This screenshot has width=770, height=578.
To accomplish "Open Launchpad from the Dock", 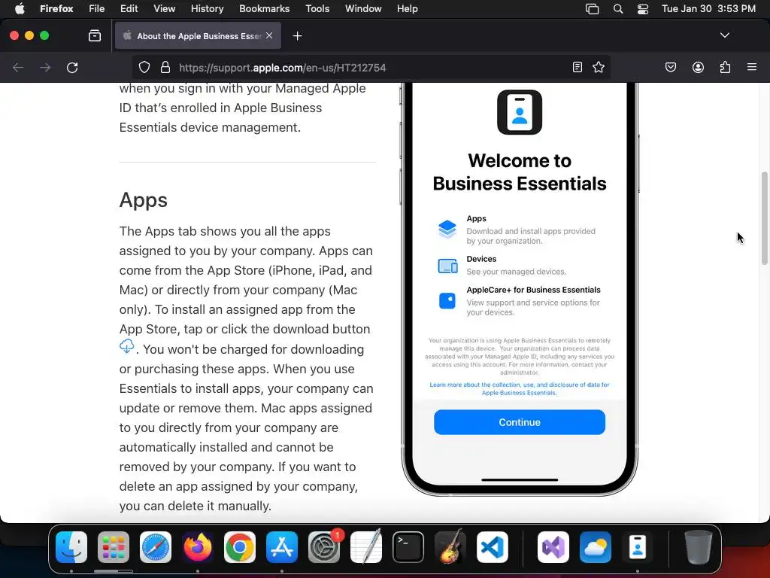I will (x=114, y=547).
